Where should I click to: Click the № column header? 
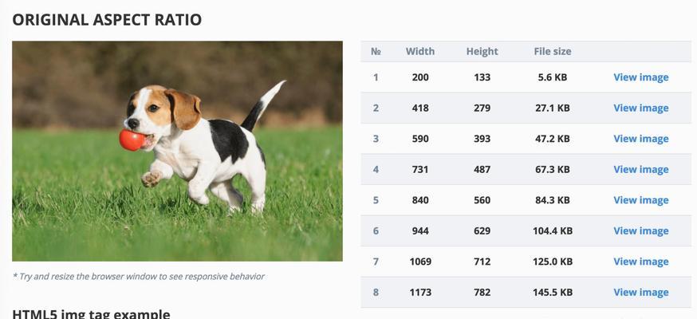tap(376, 52)
